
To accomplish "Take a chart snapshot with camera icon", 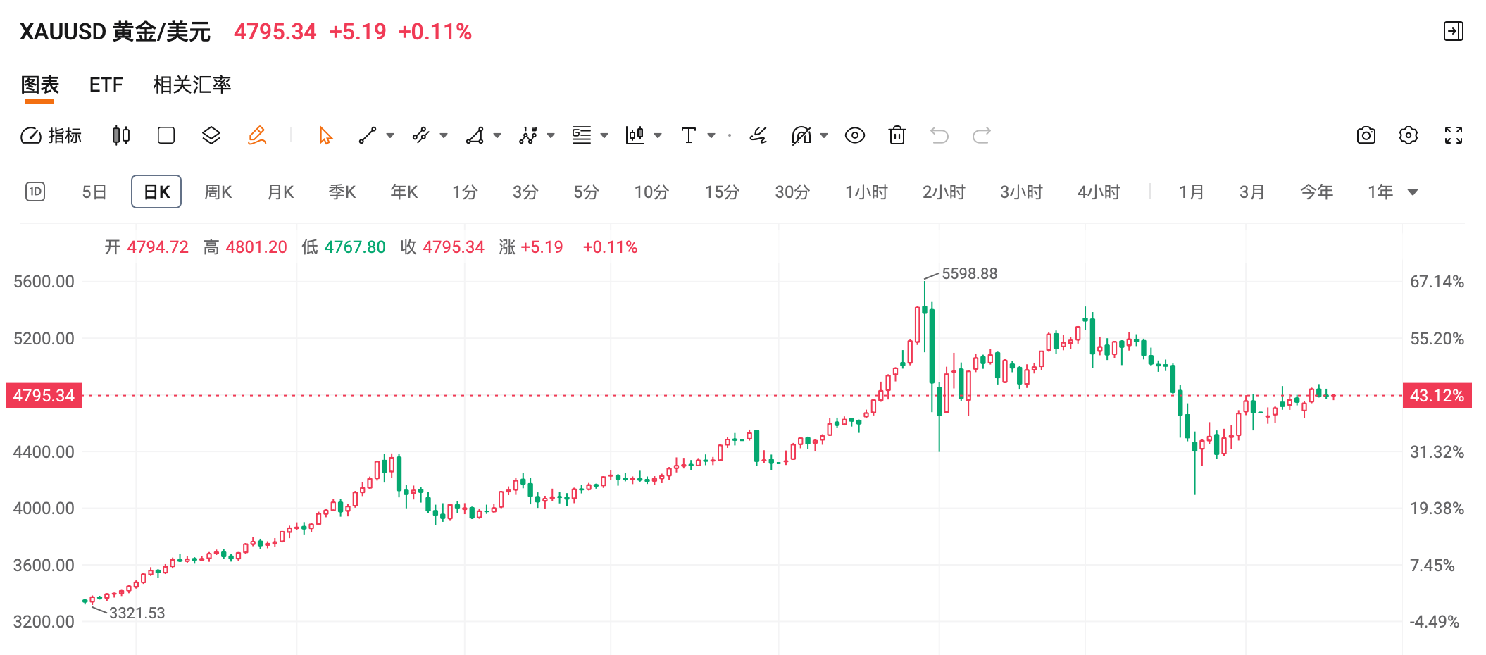I will (1366, 135).
